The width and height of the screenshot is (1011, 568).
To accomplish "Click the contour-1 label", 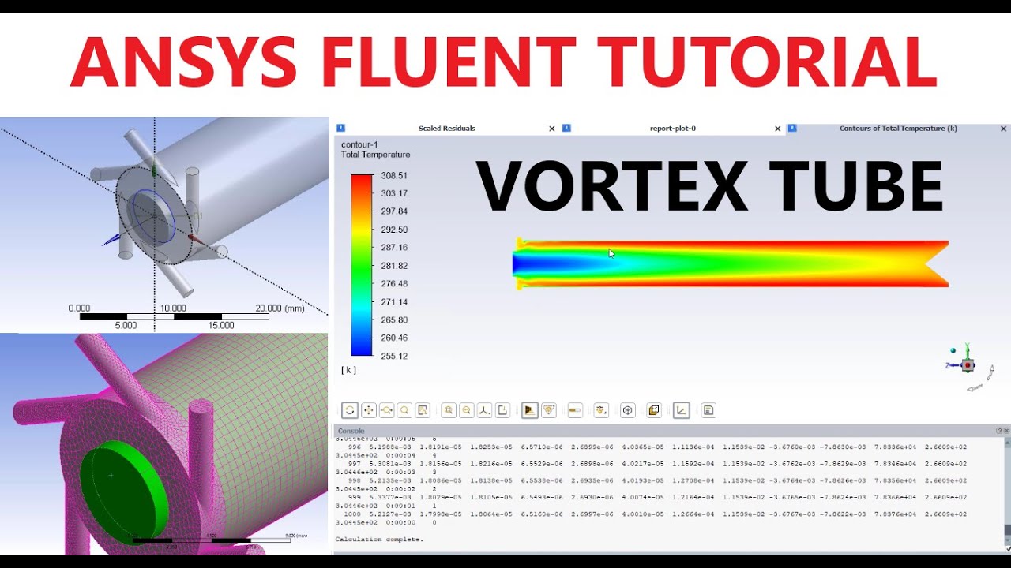I will click(359, 145).
